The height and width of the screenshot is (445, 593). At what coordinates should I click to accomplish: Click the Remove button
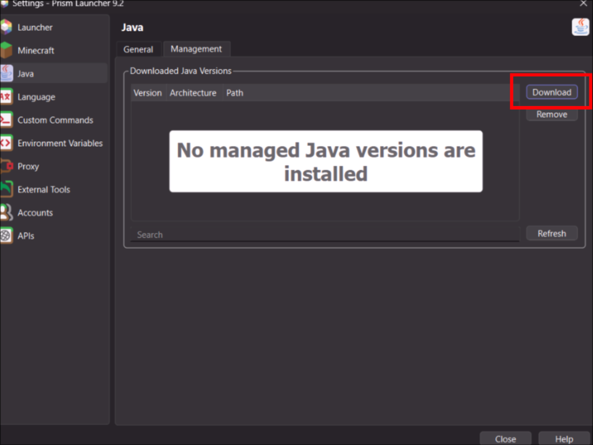pyautogui.click(x=551, y=115)
